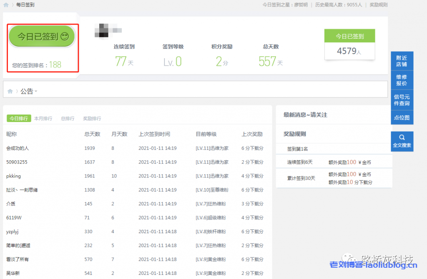This screenshot has width=427, height=279.
Task: Click nickname pkking in ranking table
Action: click(13, 176)
